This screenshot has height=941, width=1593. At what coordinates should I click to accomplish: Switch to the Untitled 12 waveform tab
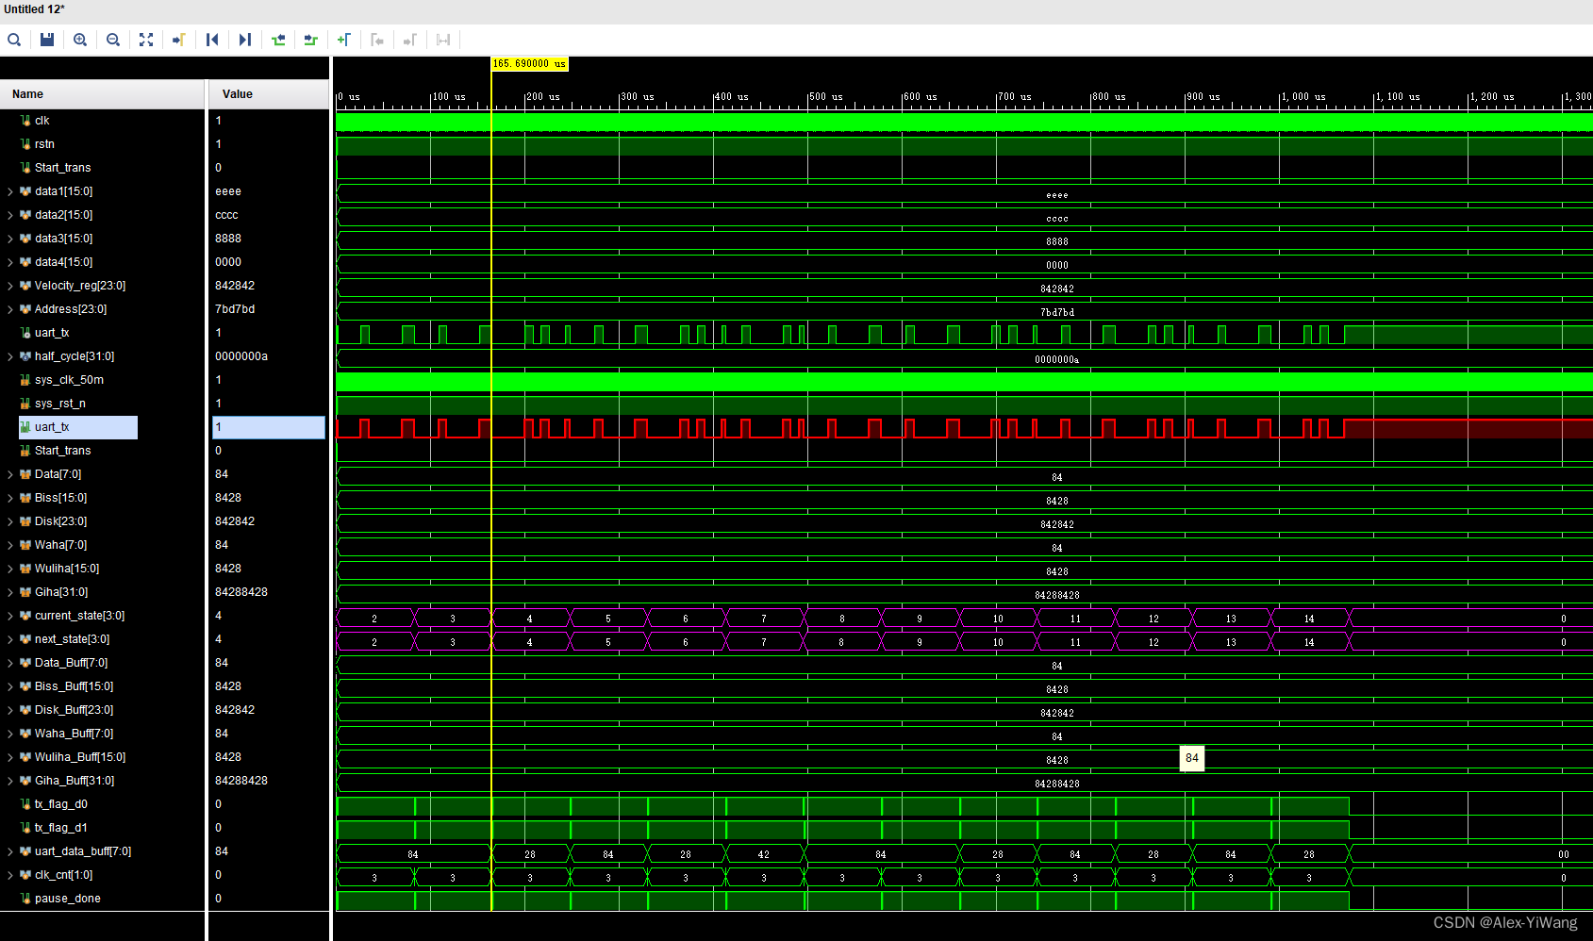(x=35, y=9)
